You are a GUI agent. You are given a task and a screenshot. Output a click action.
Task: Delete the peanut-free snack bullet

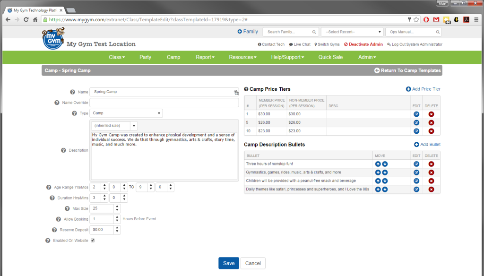pyautogui.click(x=431, y=181)
